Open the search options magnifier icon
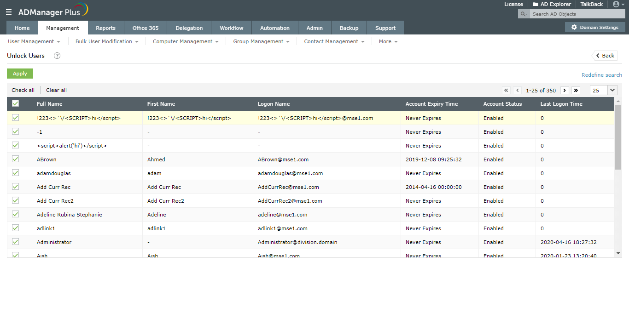Image resolution: width=629 pixels, height=313 pixels. tap(523, 14)
